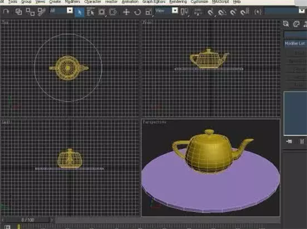
Task: Select the Select and Scale tool
Action: coord(149,12)
